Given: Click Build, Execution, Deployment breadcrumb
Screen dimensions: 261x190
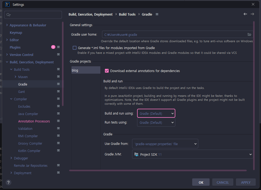Looking at the screenshot, I should pos(90,14).
